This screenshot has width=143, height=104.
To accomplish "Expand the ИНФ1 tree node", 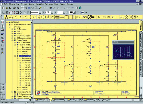I will coord(12,31).
